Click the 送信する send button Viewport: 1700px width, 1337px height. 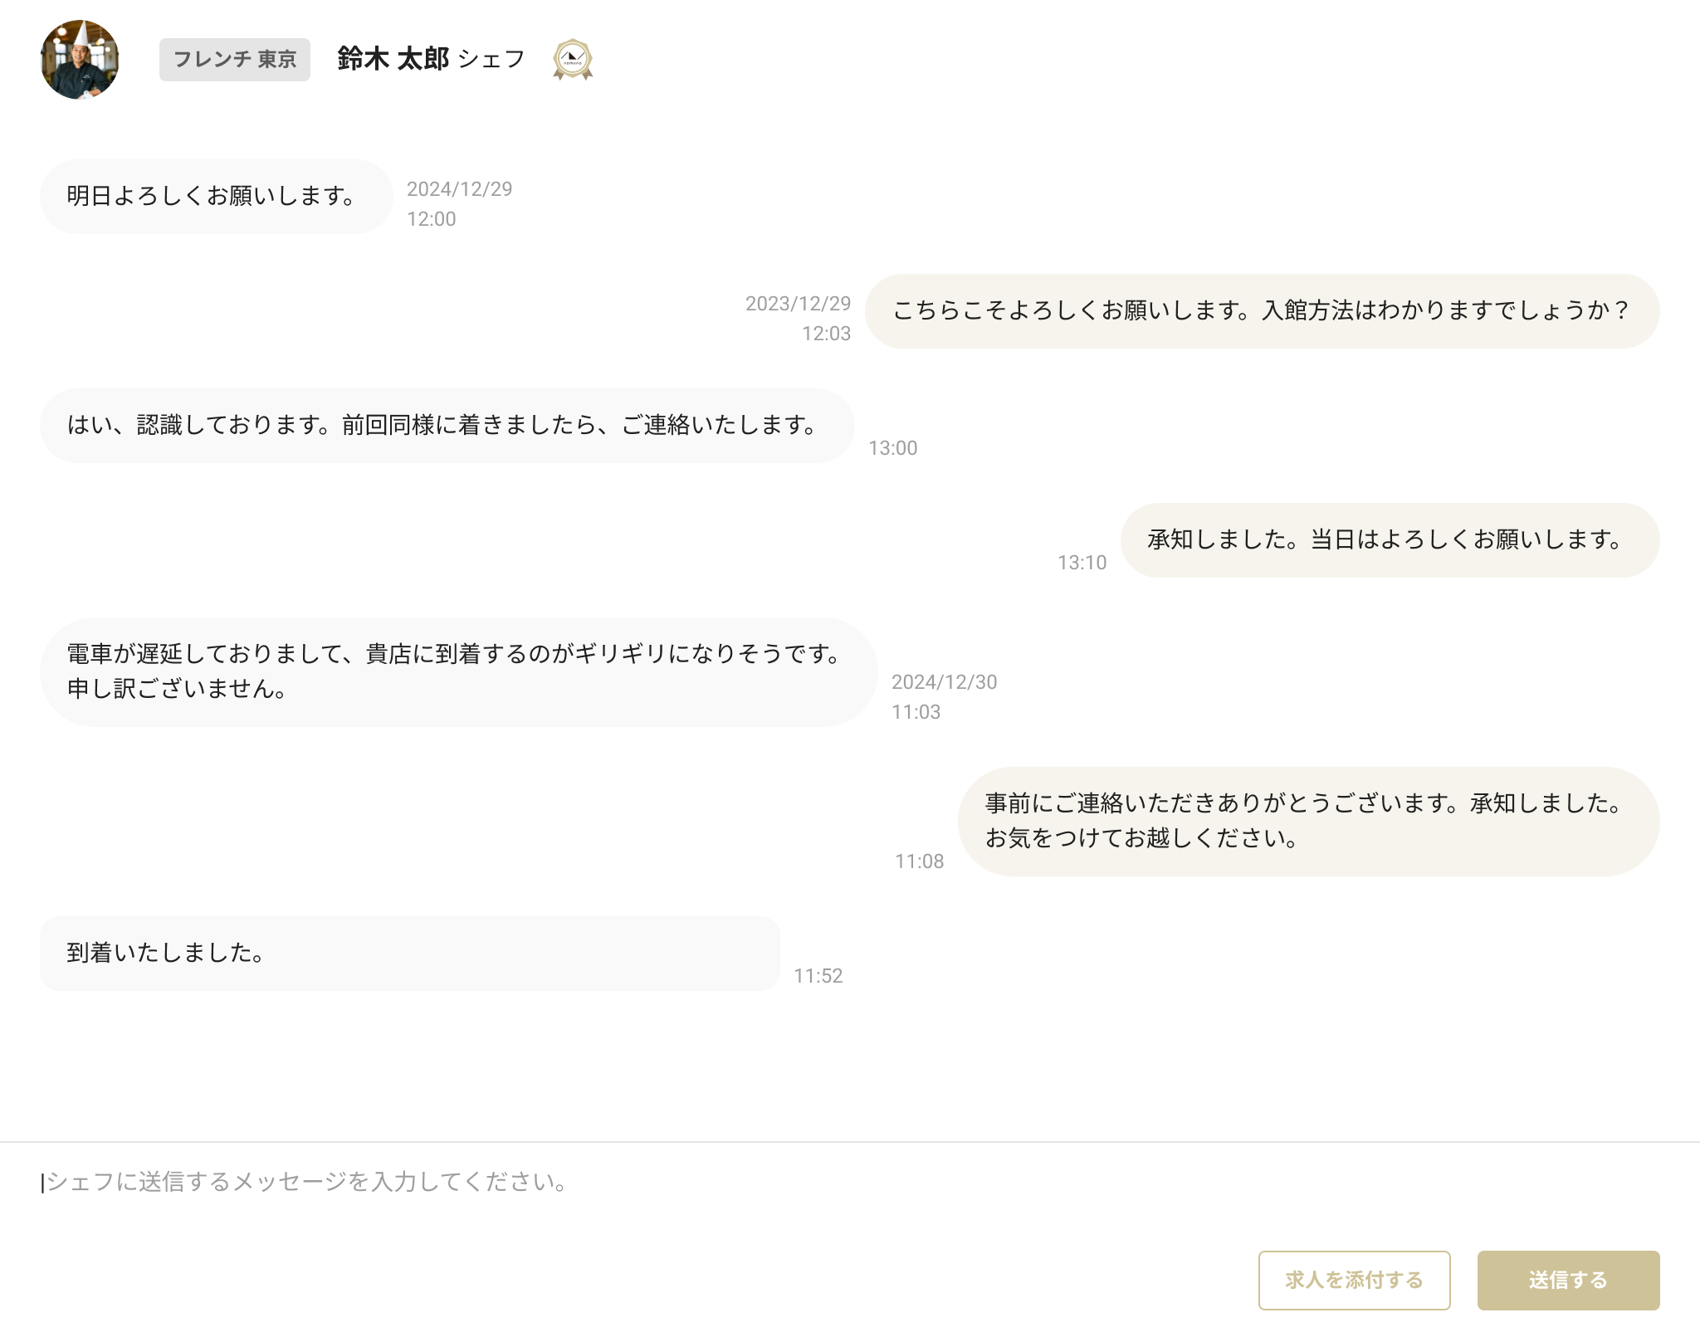1568,1280
